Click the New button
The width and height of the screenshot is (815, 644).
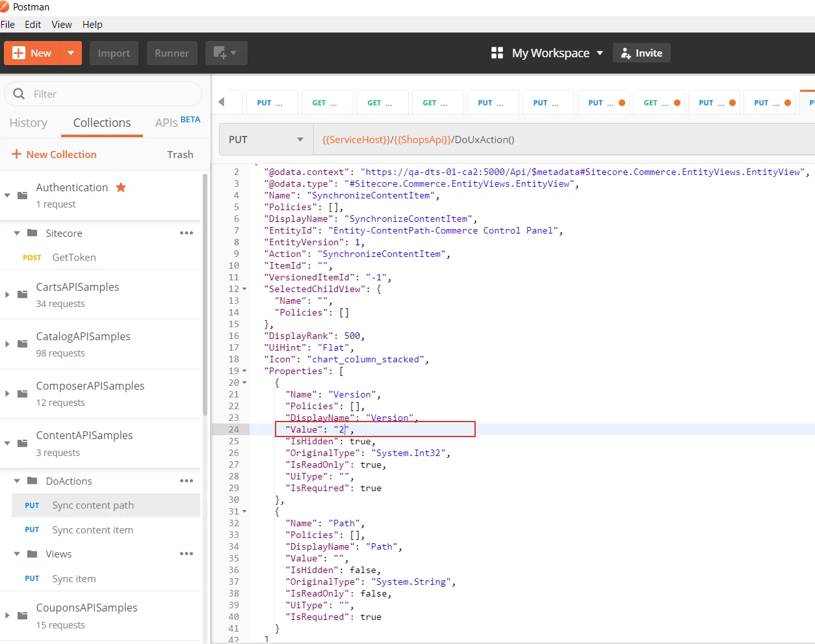pos(32,53)
